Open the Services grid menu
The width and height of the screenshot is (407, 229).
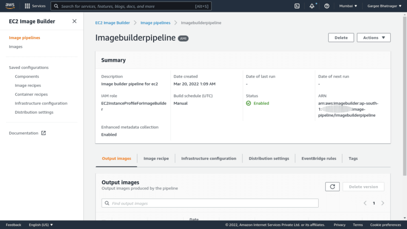pos(35,6)
